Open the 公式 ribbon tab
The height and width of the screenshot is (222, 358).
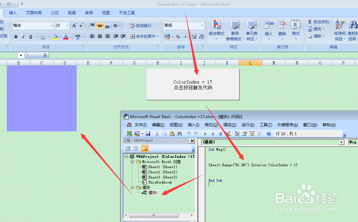(x=55, y=13)
